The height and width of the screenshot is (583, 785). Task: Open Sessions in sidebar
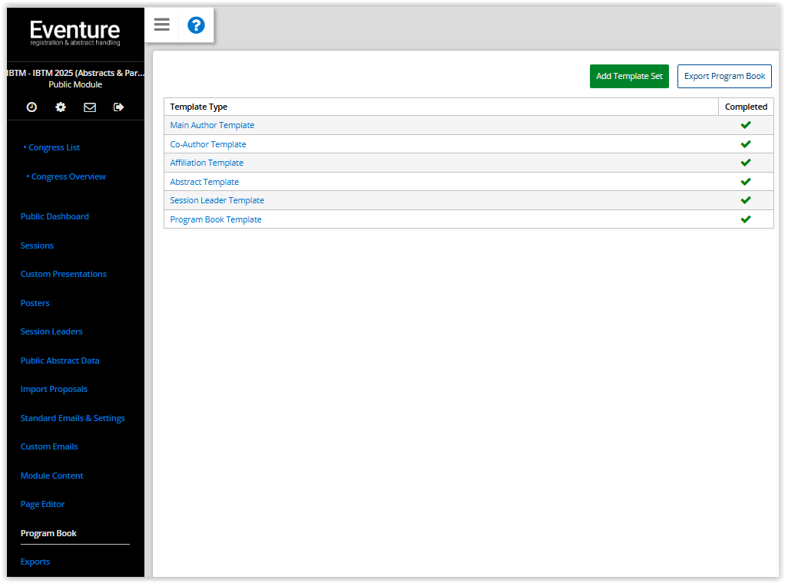pyautogui.click(x=37, y=245)
